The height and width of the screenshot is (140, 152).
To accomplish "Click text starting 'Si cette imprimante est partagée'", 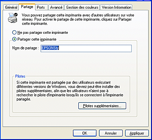I will (70, 91).
